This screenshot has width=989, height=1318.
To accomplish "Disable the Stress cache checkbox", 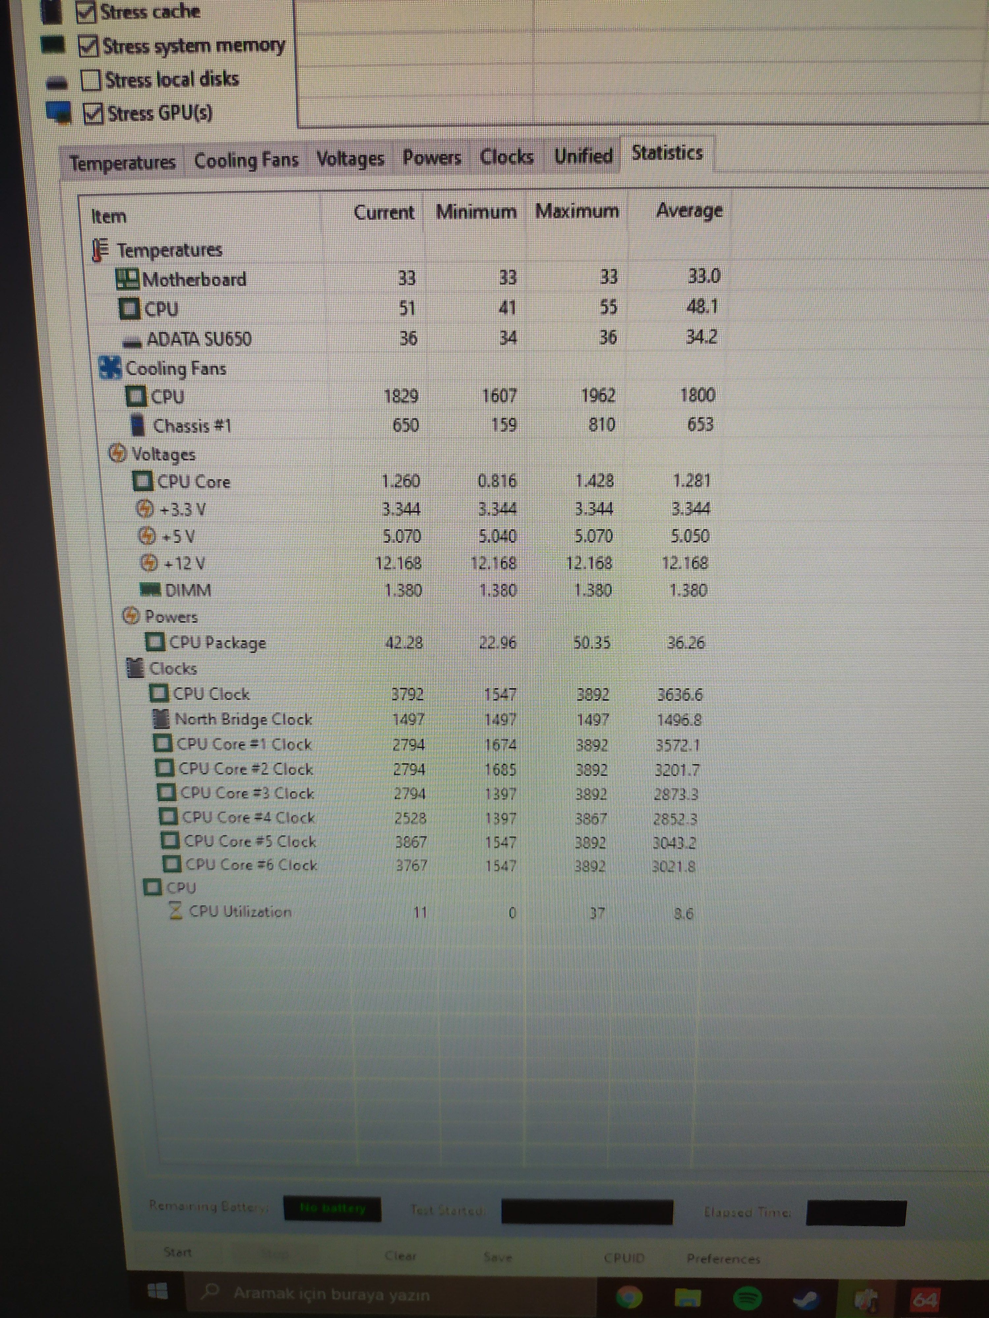I will [86, 12].
